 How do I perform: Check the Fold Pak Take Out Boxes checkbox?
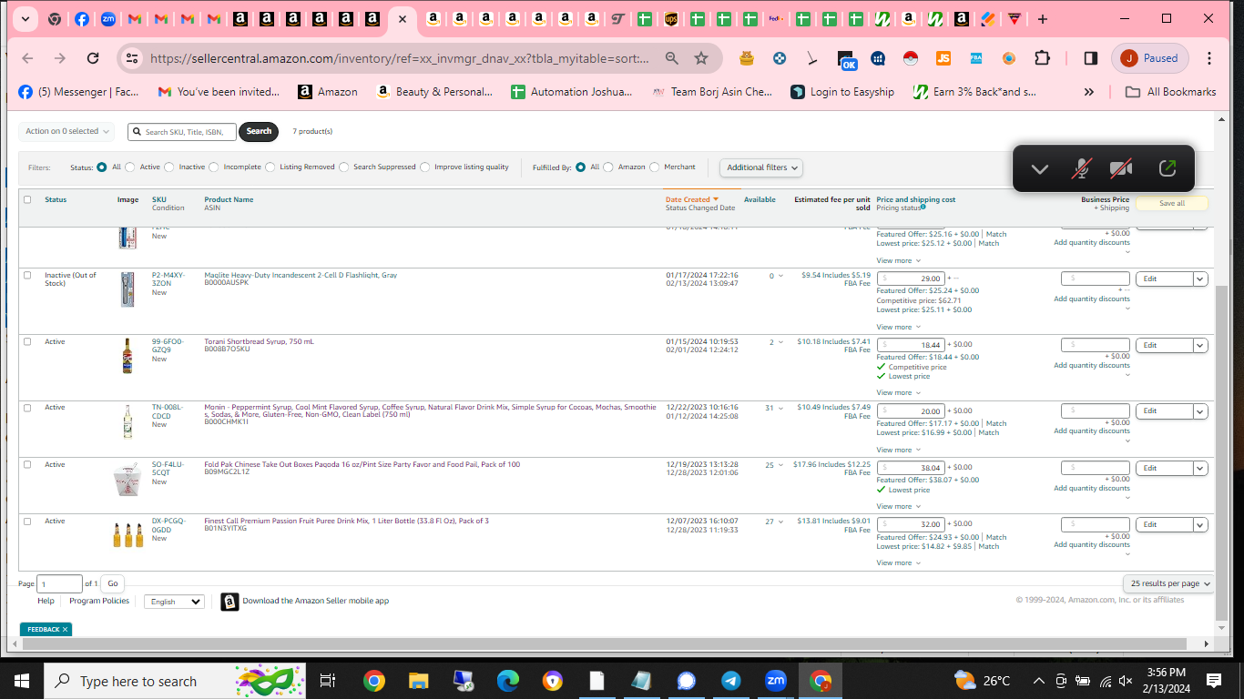[x=27, y=465]
